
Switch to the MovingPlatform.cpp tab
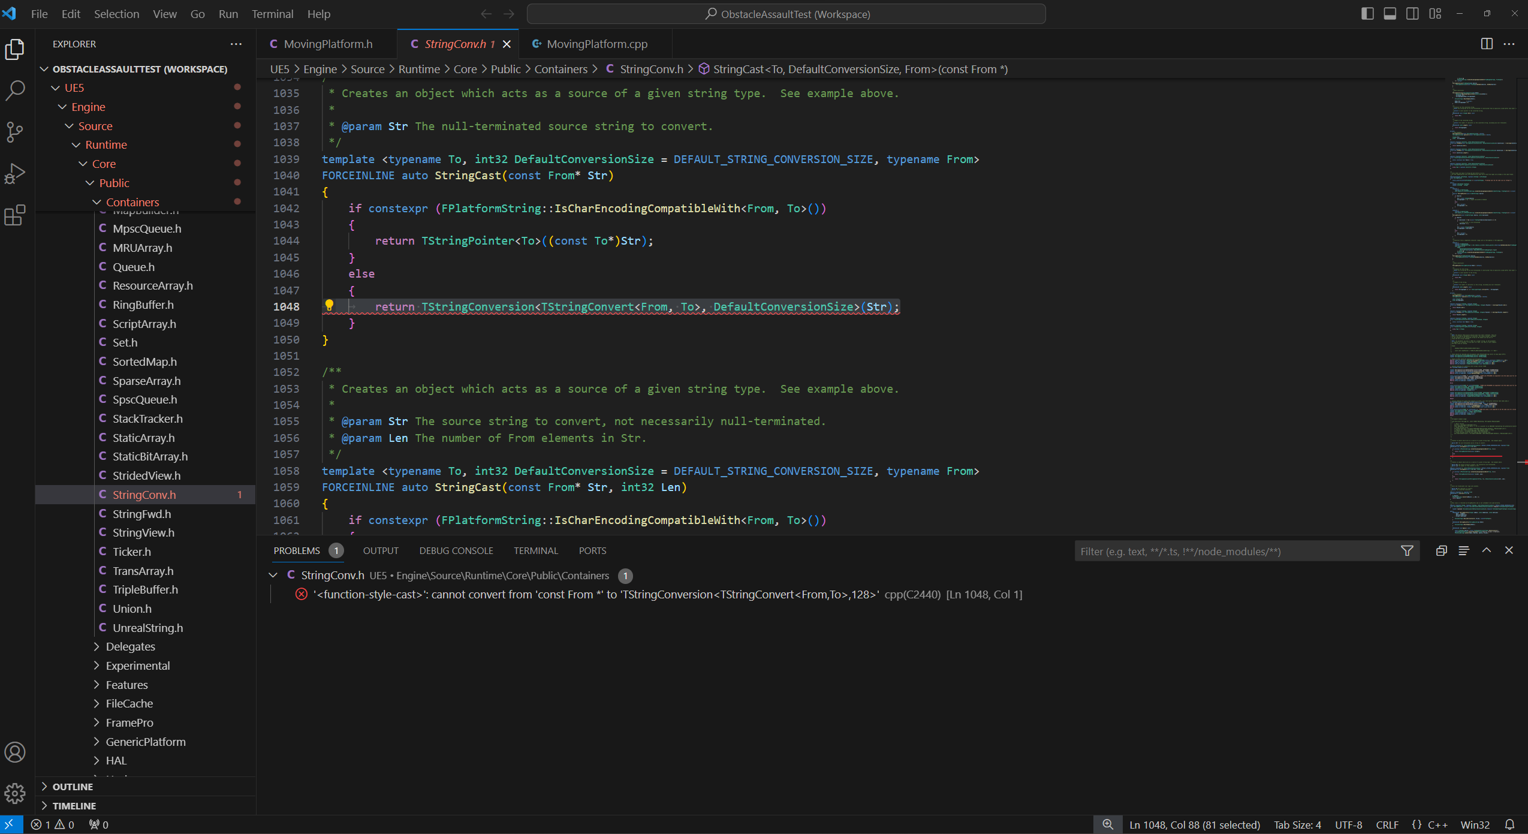click(596, 44)
